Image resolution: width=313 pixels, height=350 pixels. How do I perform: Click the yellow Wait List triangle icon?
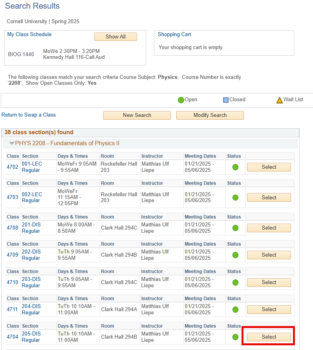point(279,100)
